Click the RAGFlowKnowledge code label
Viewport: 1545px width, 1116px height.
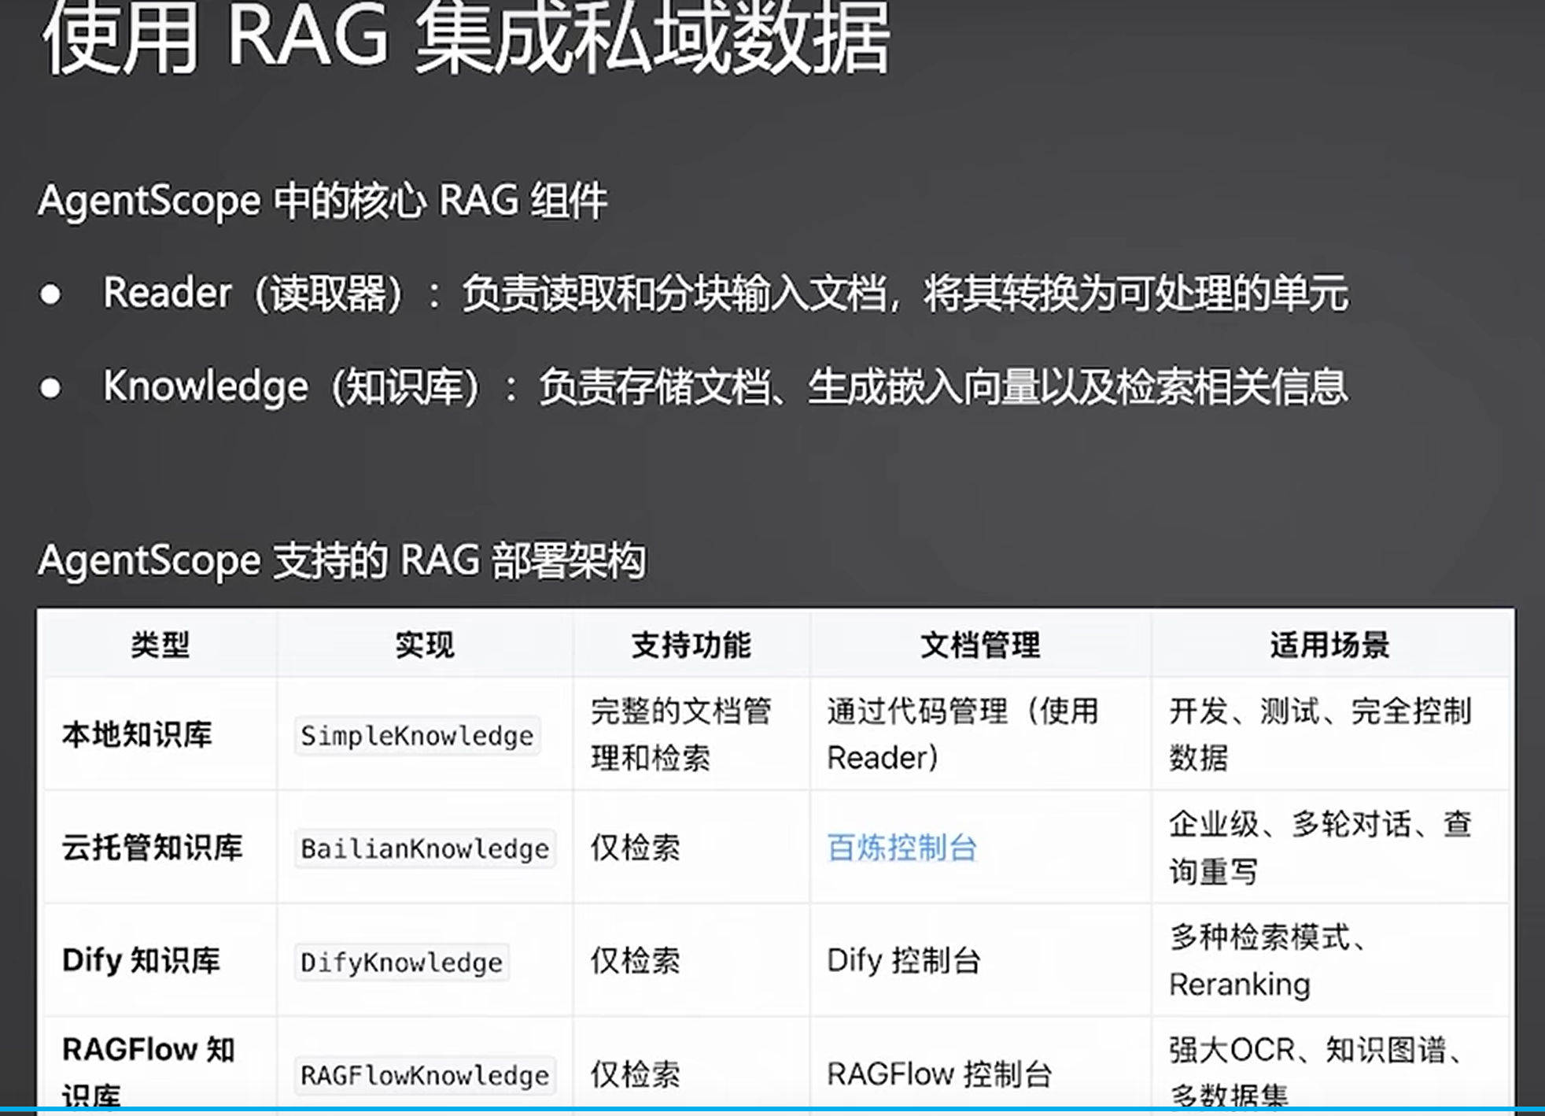[425, 1075]
